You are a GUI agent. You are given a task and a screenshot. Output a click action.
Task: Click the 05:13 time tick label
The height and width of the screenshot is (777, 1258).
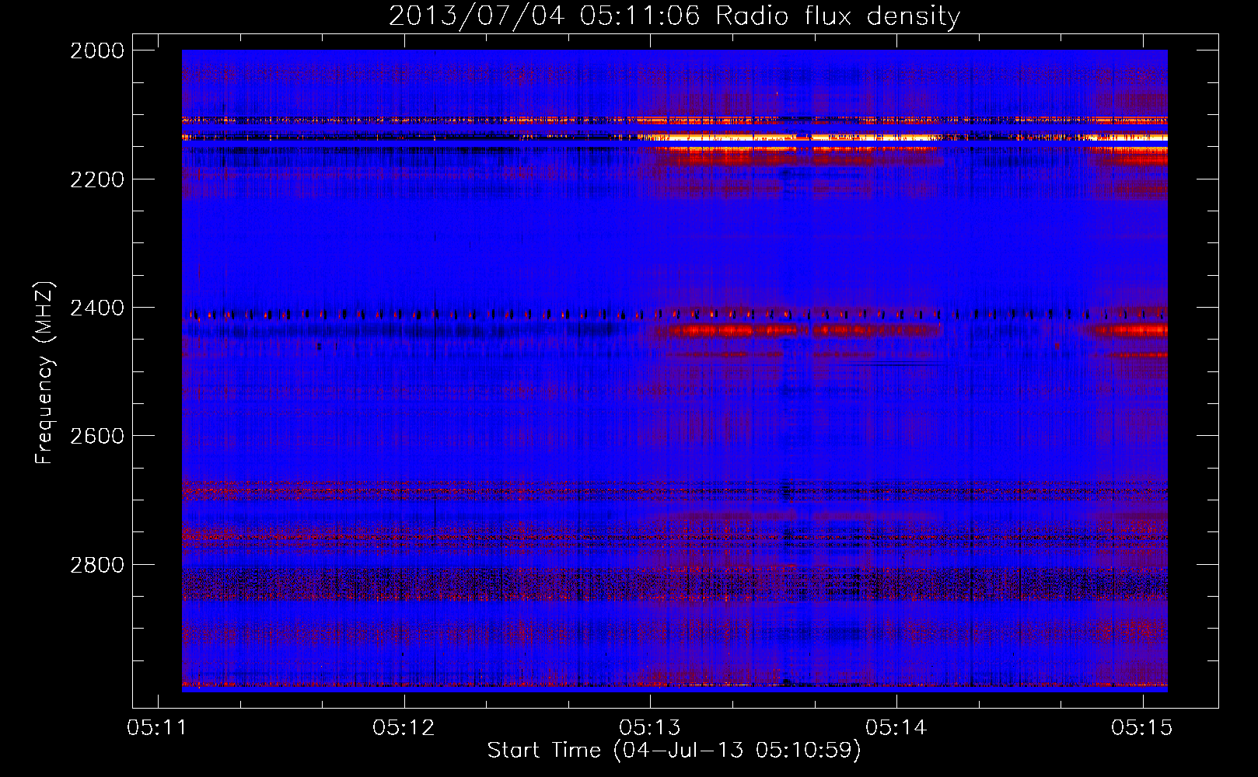[650, 728]
